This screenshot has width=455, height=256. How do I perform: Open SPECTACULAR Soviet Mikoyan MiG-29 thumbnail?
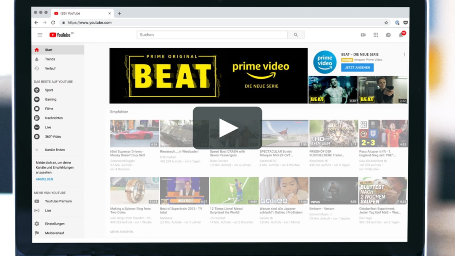pos(284,133)
